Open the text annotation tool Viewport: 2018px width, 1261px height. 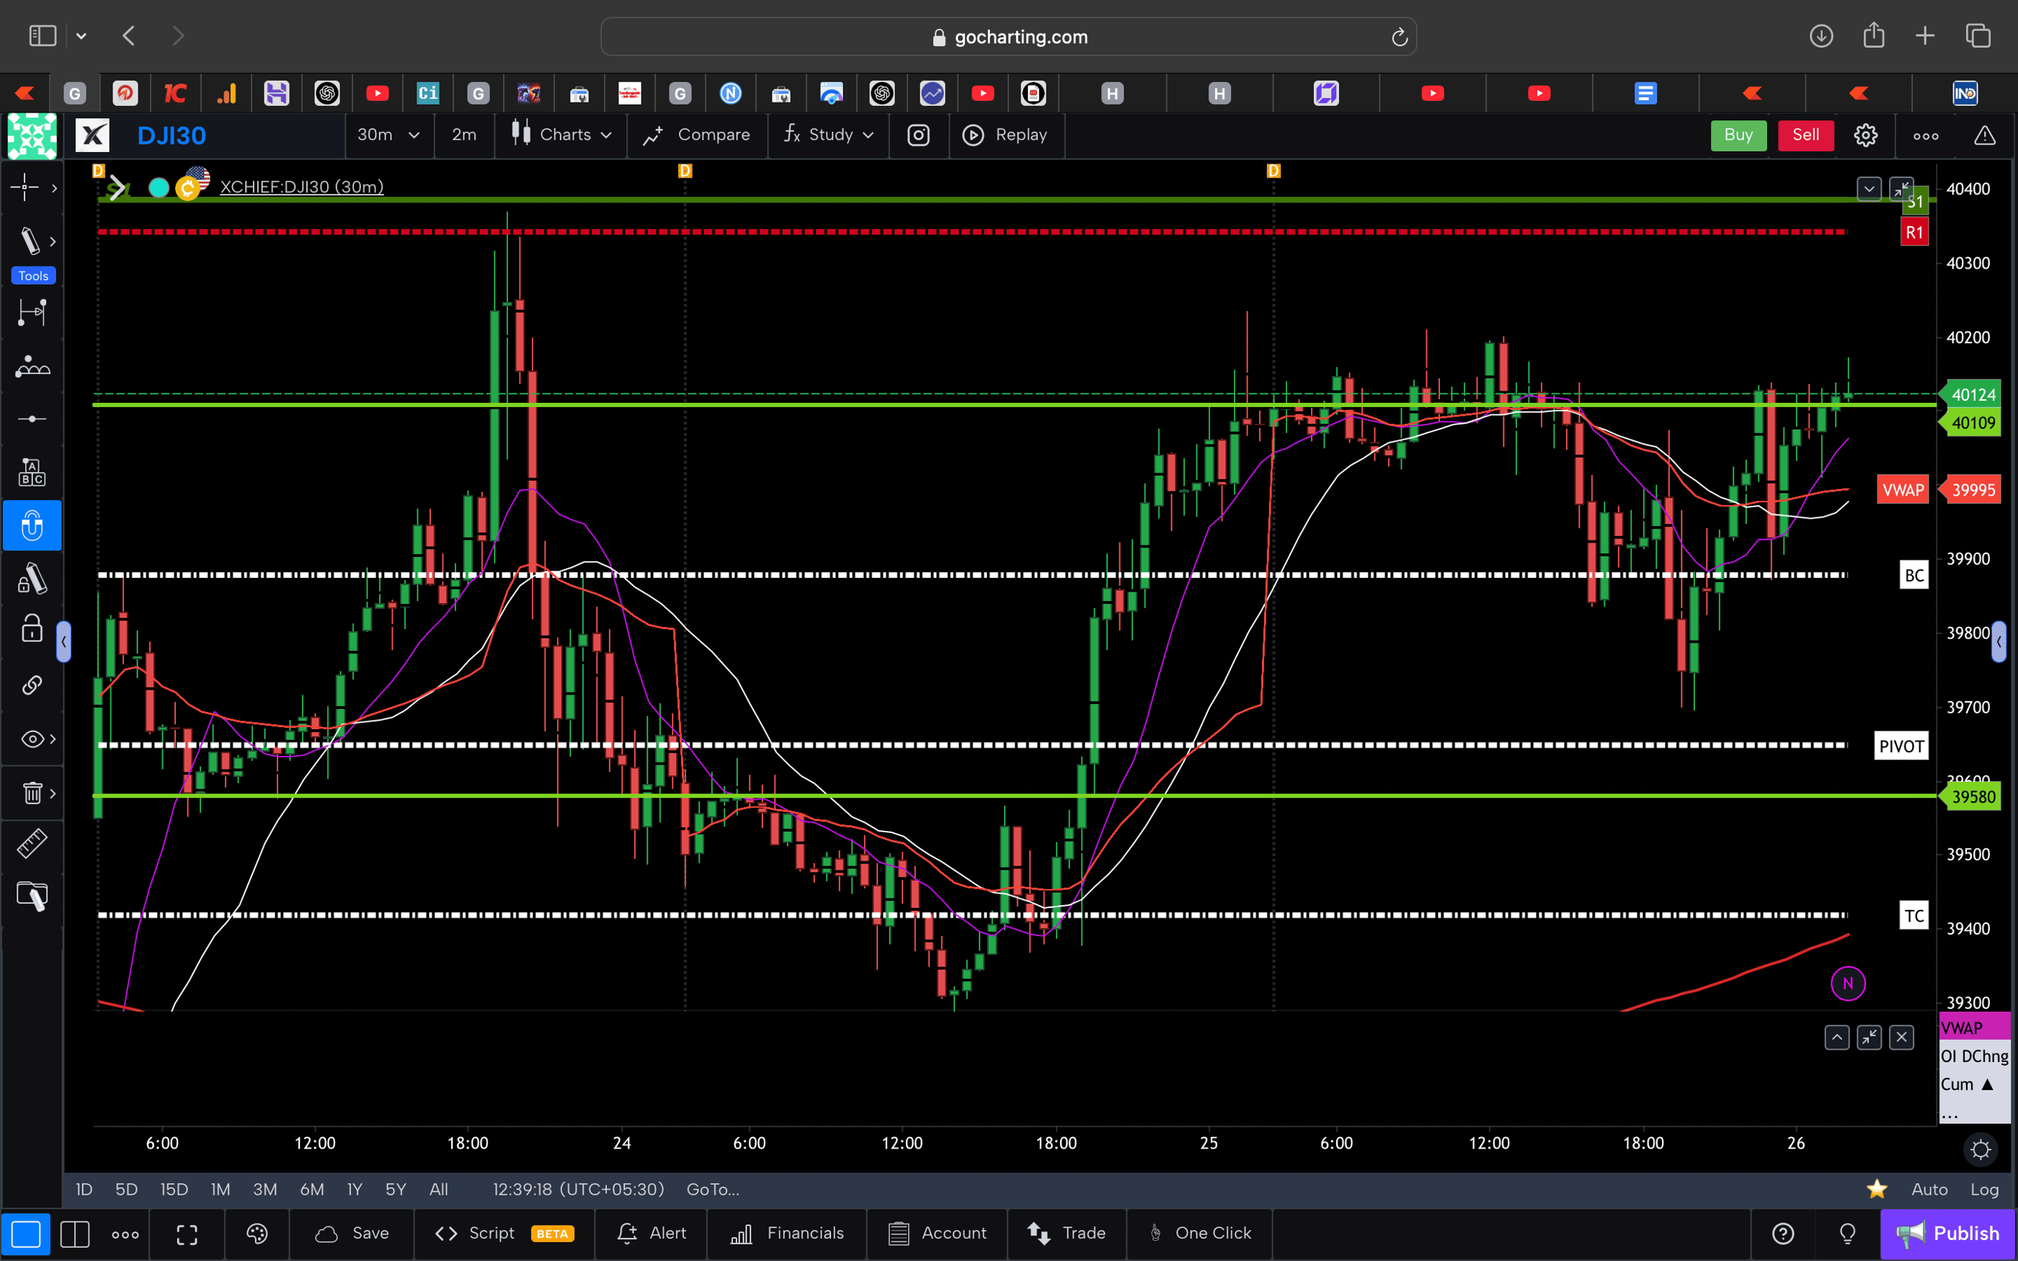[x=32, y=471]
